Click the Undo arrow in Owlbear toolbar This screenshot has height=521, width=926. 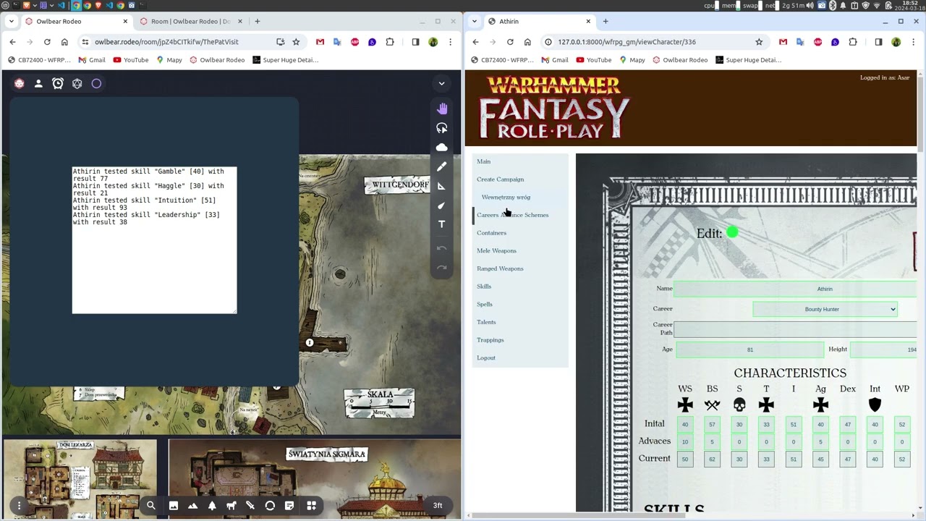[x=442, y=248]
